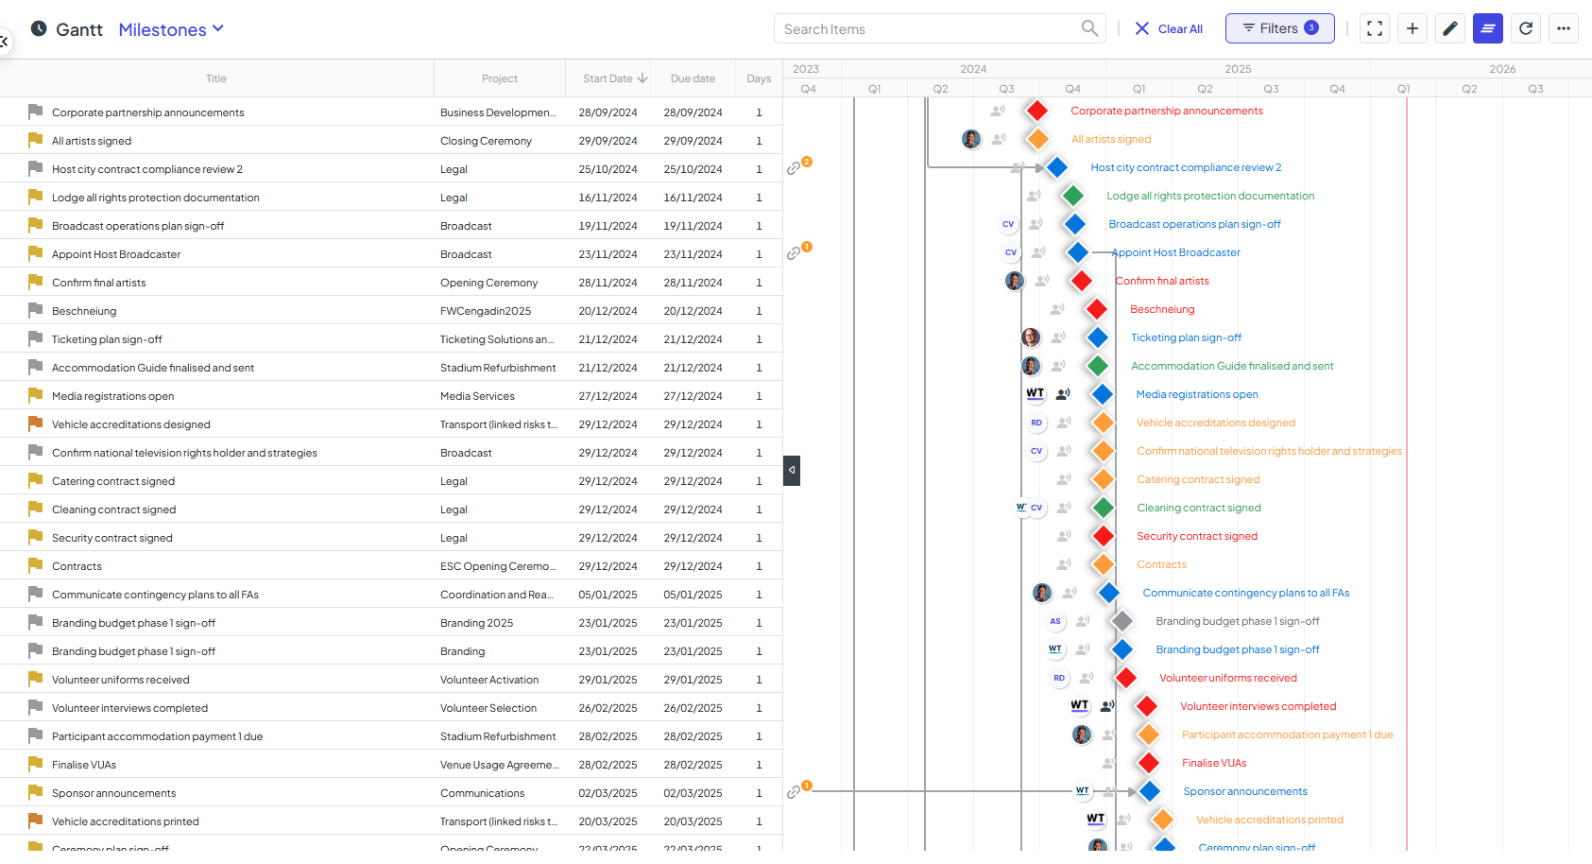Collapse the table panel using black arrow handle

click(792, 470)
